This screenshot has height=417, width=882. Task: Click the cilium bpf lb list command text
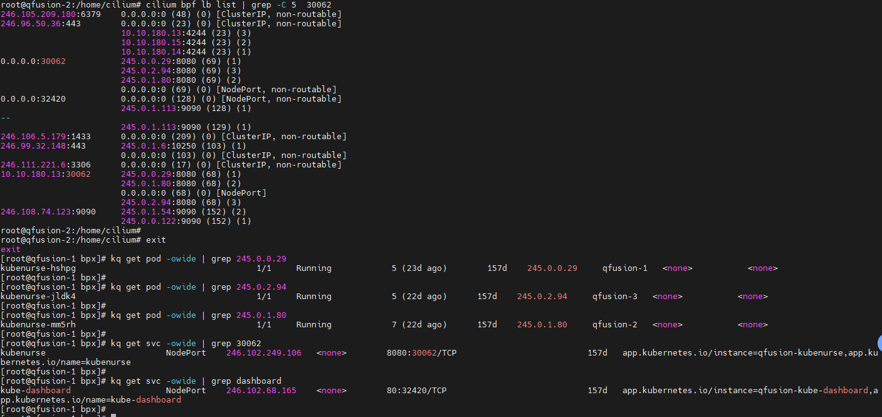pos(191,4)
